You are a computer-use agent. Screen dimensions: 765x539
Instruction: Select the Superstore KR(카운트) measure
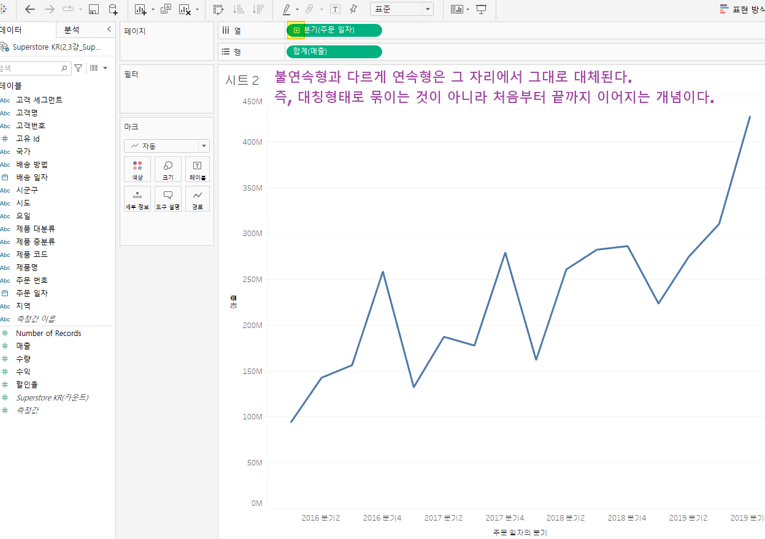(52, 398)
